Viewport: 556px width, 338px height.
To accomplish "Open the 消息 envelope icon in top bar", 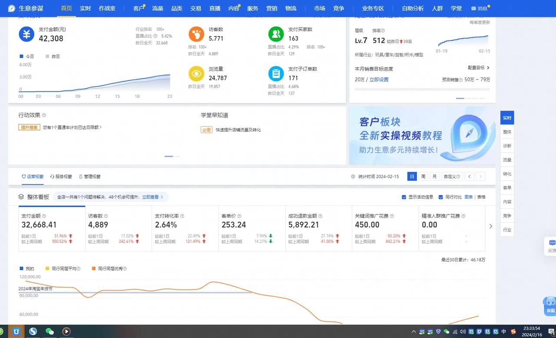I will [x=473, y=9].
